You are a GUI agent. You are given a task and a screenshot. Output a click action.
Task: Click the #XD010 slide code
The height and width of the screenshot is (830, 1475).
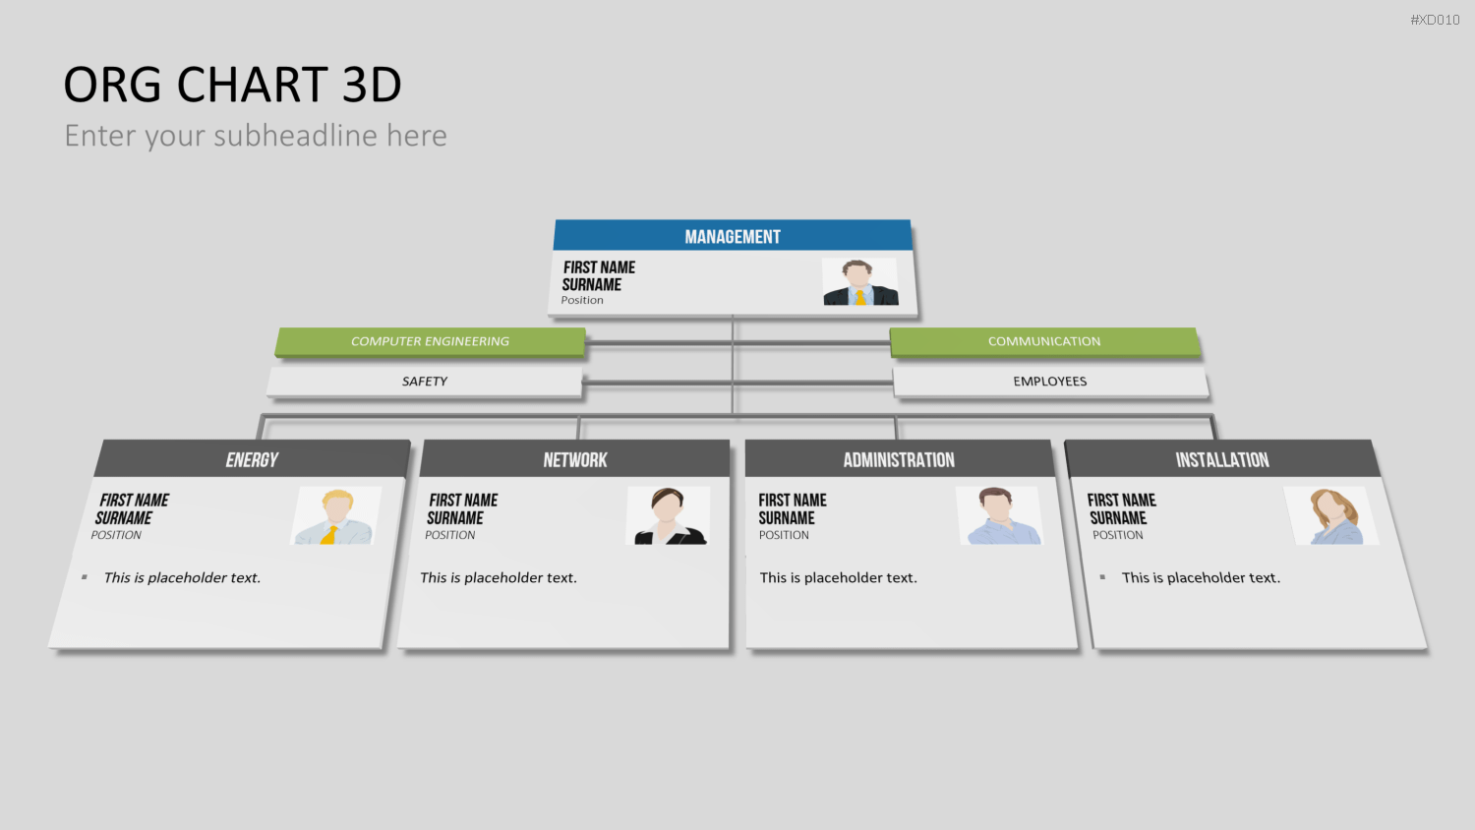pos(1435,20)
